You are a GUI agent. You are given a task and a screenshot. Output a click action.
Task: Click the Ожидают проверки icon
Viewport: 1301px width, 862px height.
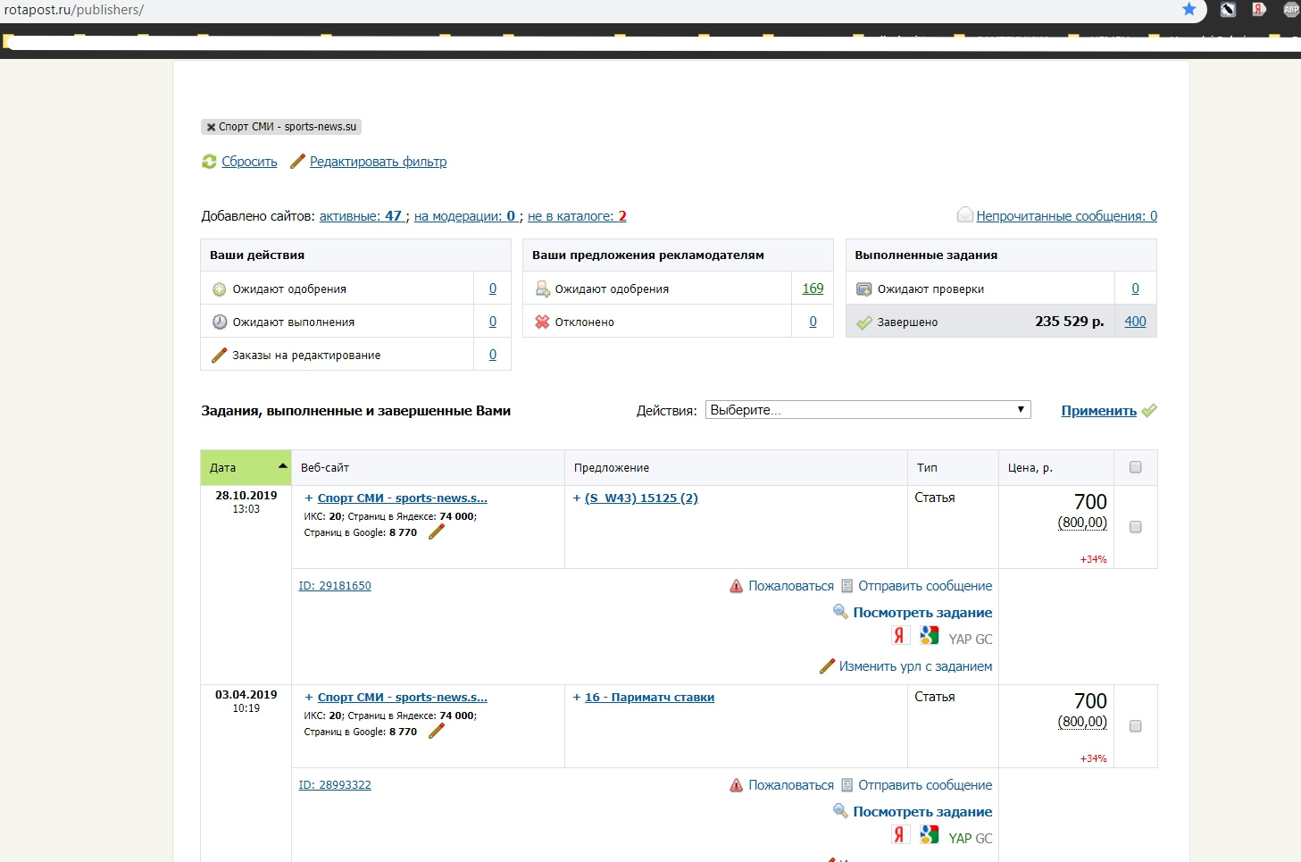[864, 289]
